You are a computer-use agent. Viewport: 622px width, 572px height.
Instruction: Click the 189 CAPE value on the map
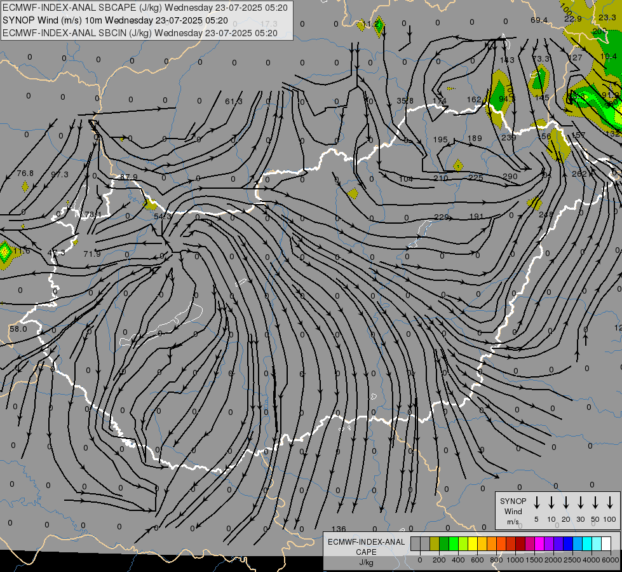pyautogui.click(x=475, y=138)
